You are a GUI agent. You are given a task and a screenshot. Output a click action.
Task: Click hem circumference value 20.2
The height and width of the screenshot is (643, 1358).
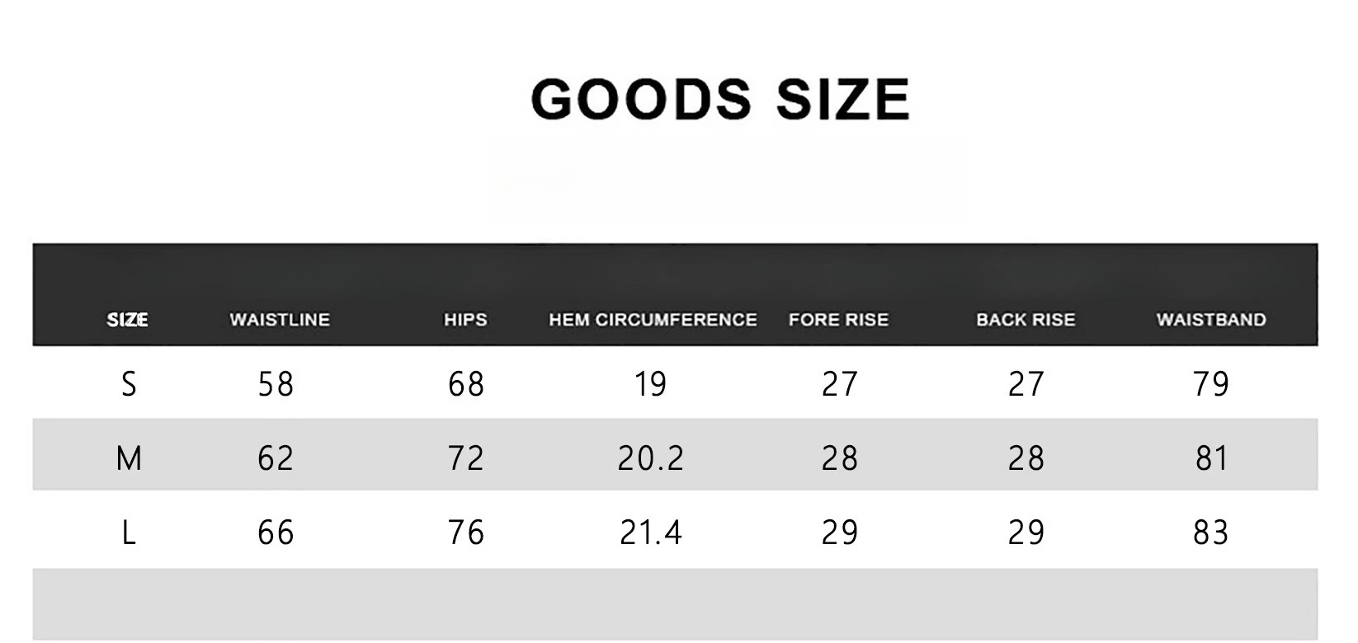[x=651, y=458]
